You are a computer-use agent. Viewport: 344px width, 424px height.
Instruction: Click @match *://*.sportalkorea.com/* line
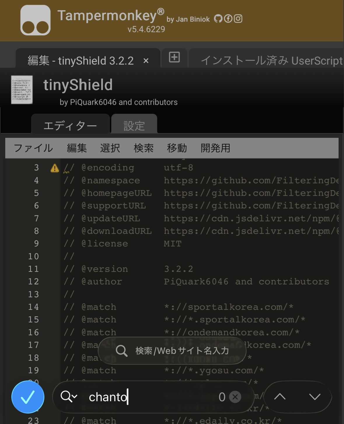[x=184, y=319]
